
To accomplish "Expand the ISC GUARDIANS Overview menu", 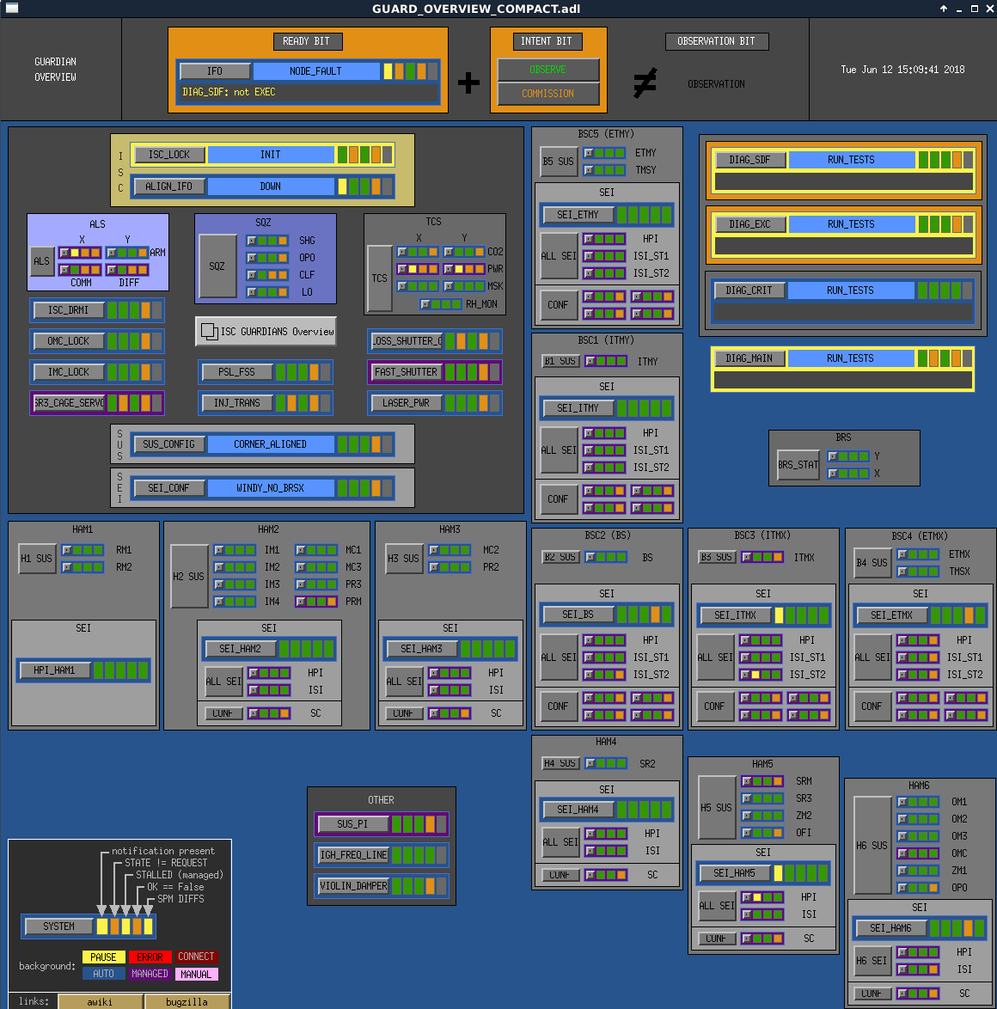I will coord(266,332).
